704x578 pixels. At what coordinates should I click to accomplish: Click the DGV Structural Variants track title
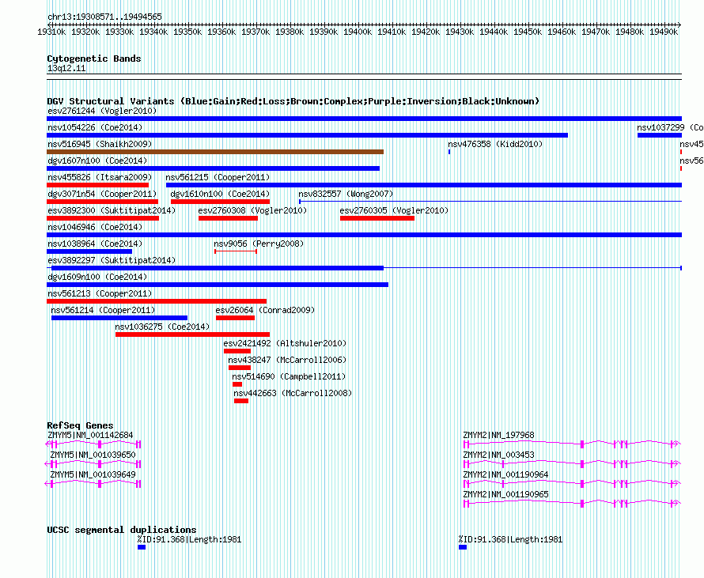click(293, 101)
